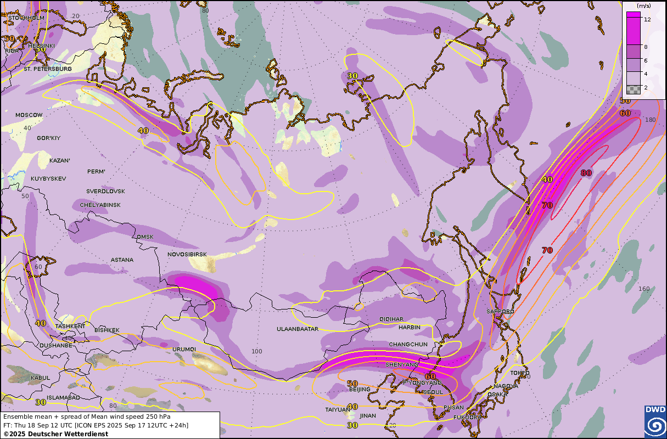Screen dimensions: 667x439
Task: Click the BEIJING city label
Action: (360, 390)
